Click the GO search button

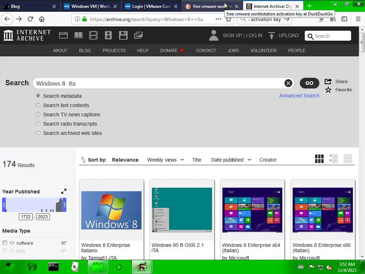coord(309,83)
